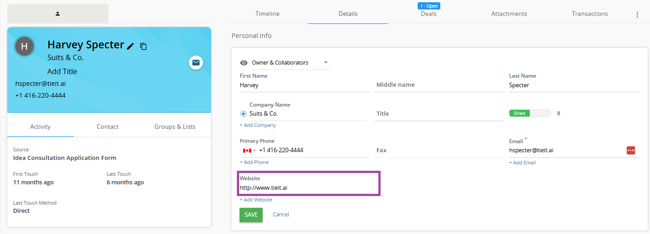Click the Primary Phone number field

[314, 150]
